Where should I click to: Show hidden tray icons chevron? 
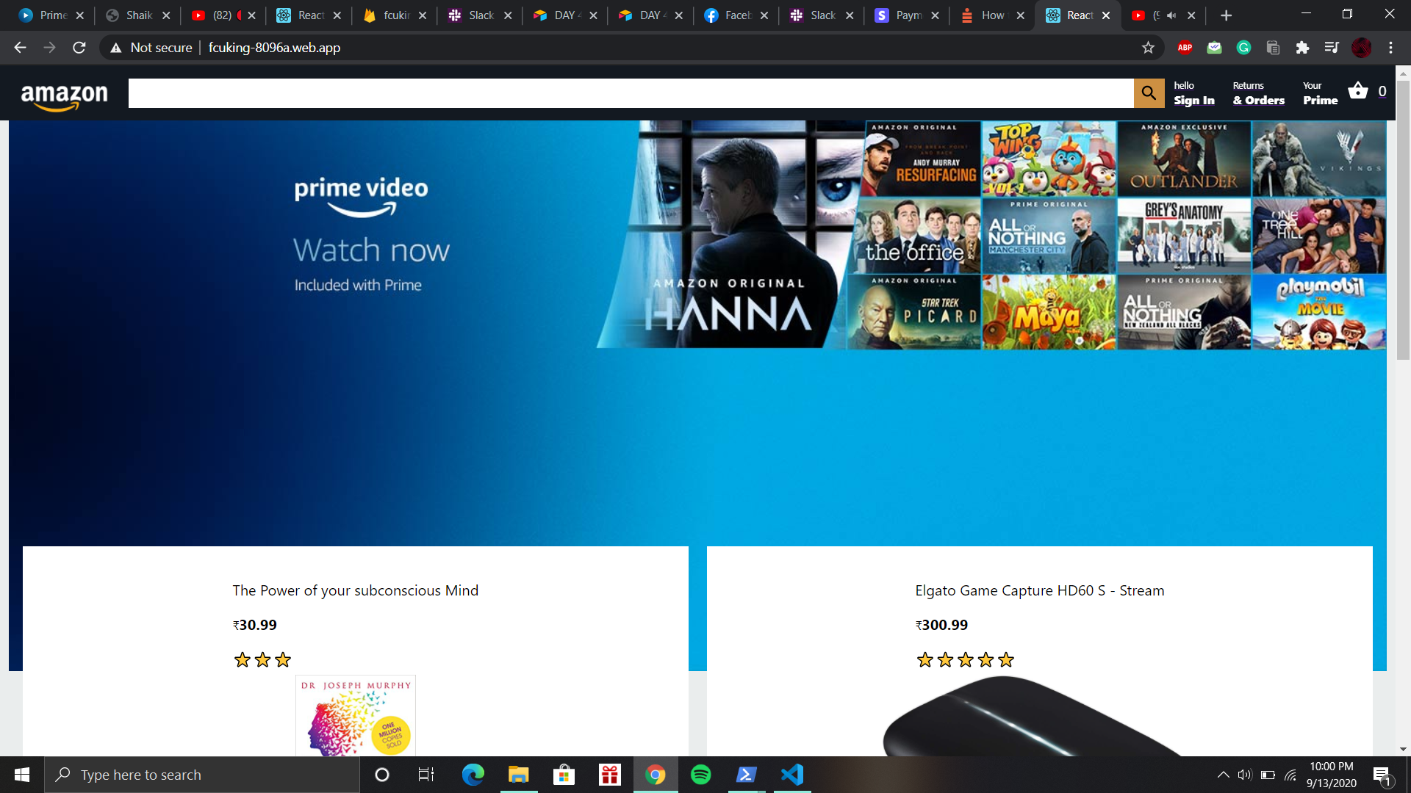1223,775
